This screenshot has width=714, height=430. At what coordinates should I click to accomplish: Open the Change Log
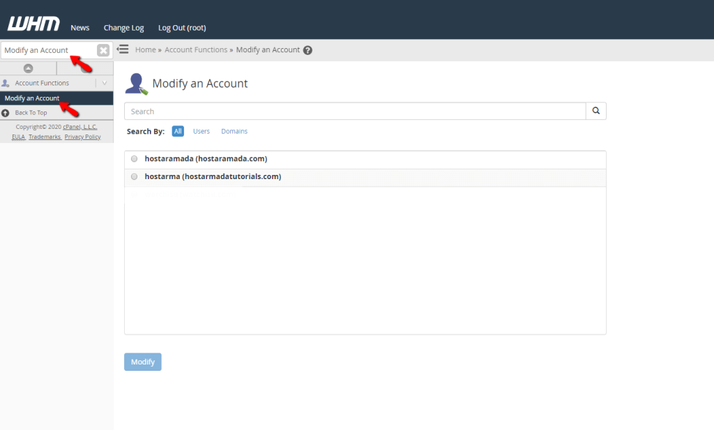(123, 28)
